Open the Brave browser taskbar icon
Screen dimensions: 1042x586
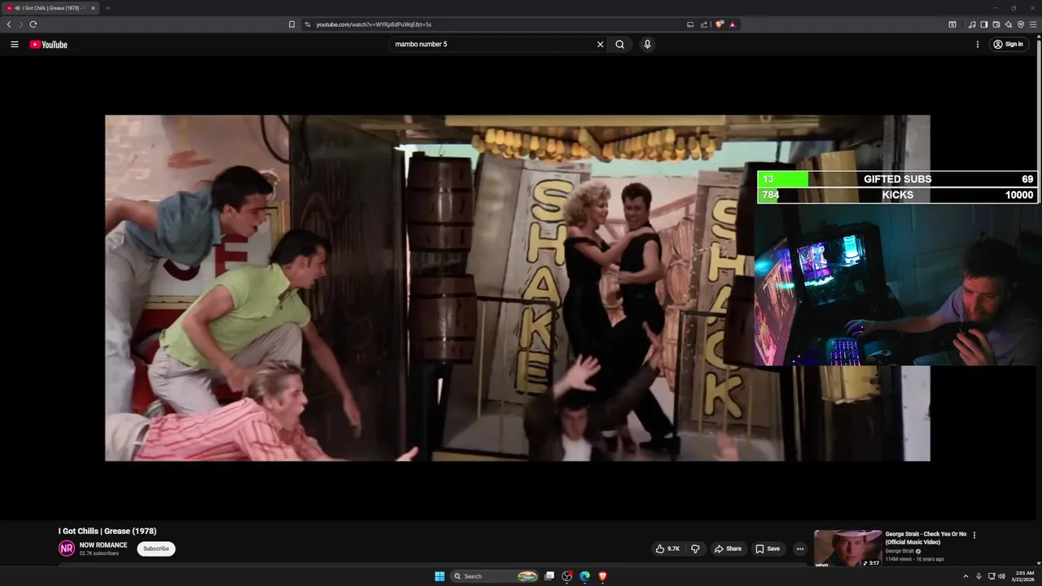[602, 576]
